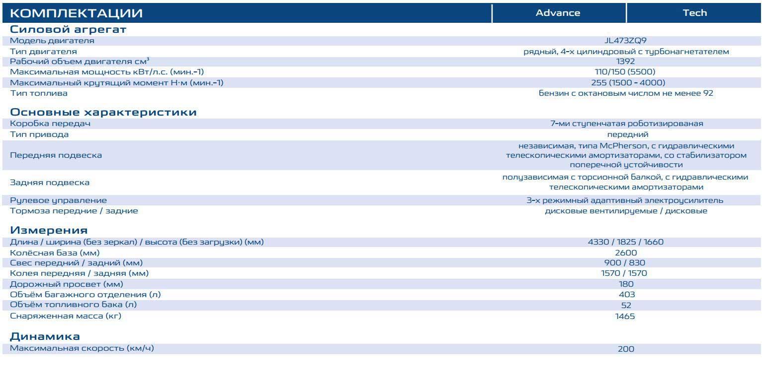The width and height of the screenshot is (762, 376).
Task: Select the dimensions value 4330 / 1825 / 1660
Action: click(x=626, y=242)
